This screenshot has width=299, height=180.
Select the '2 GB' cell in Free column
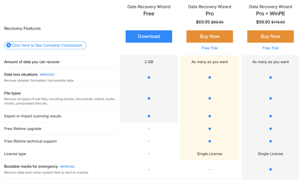click(x=149, y=62)
